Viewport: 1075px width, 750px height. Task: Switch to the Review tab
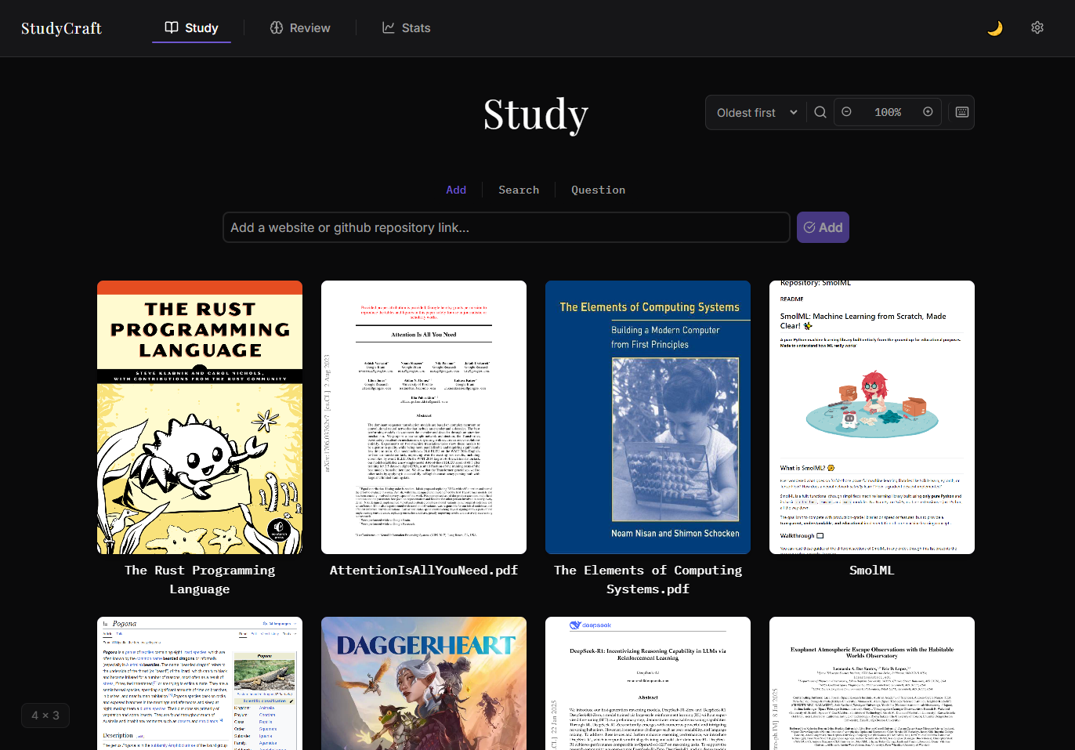point(300,28)
